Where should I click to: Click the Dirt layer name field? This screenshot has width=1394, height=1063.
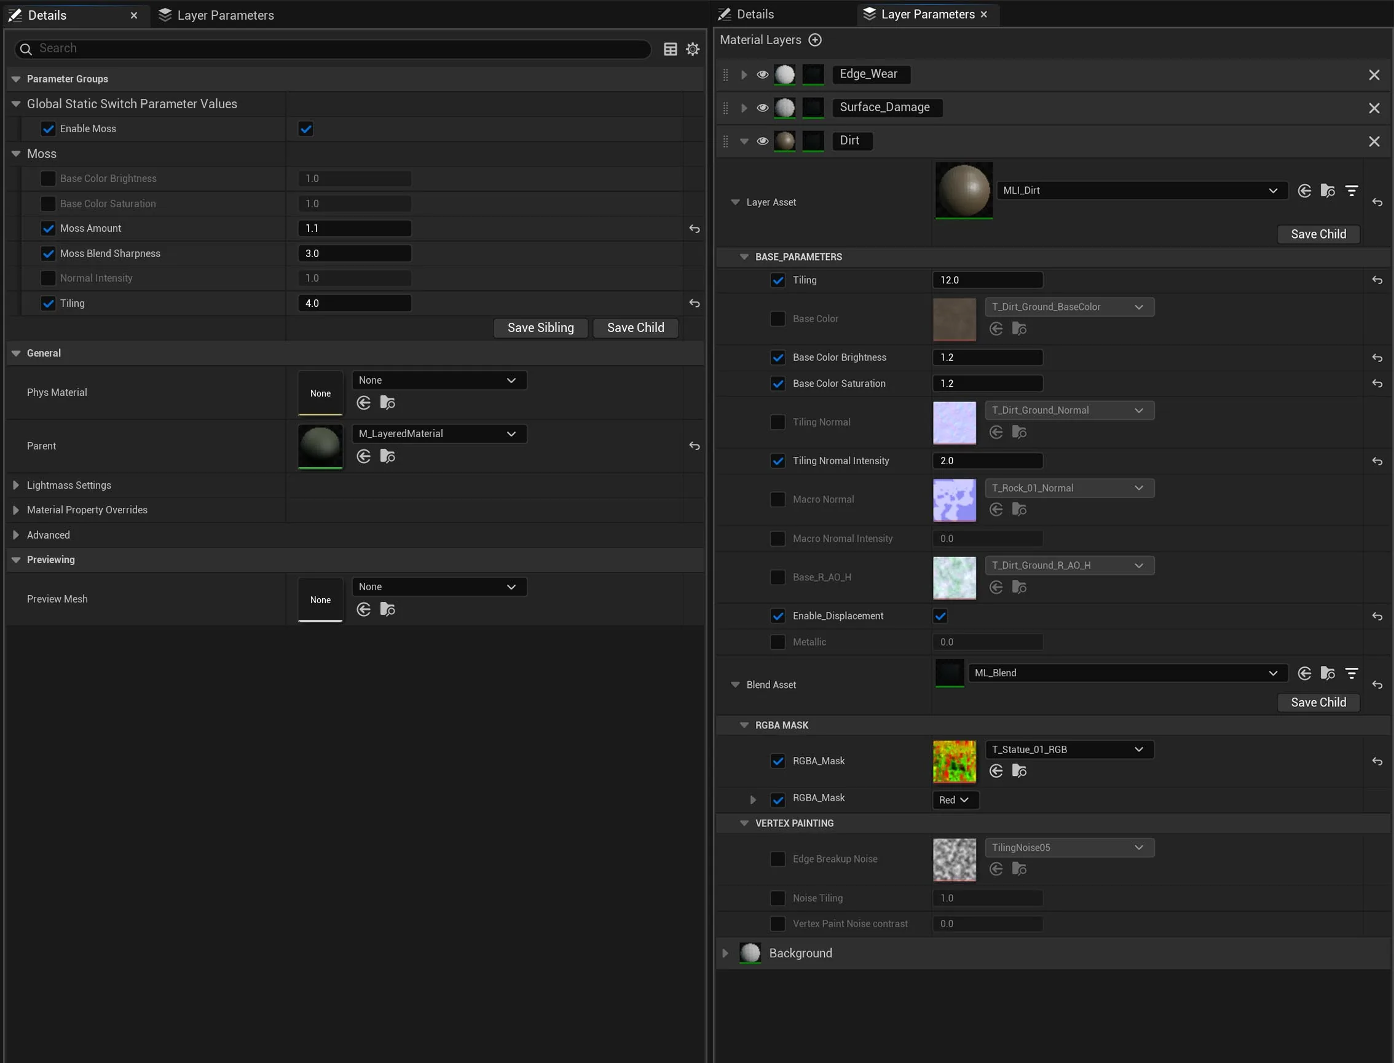point(853,141)
